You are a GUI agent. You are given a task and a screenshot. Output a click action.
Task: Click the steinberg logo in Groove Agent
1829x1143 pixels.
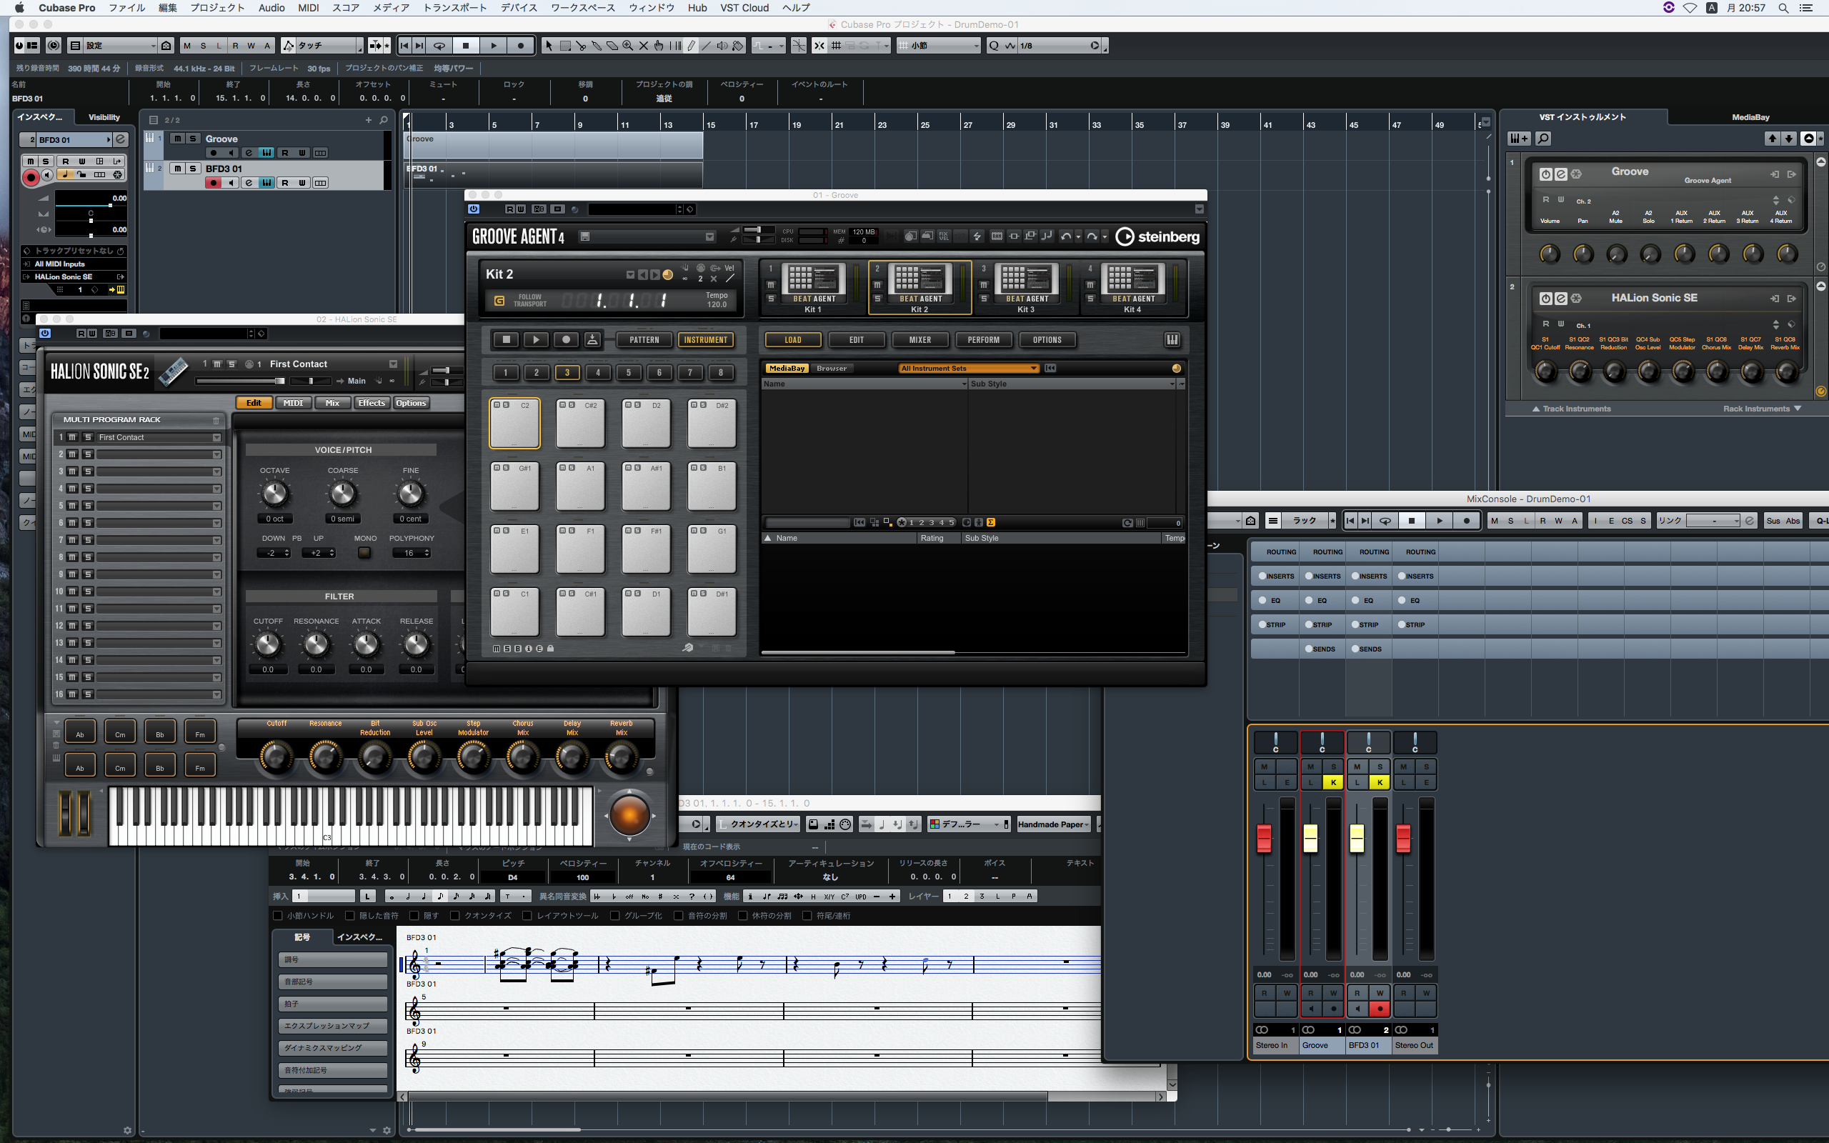pyautogui.click(x=1157, y=236)
